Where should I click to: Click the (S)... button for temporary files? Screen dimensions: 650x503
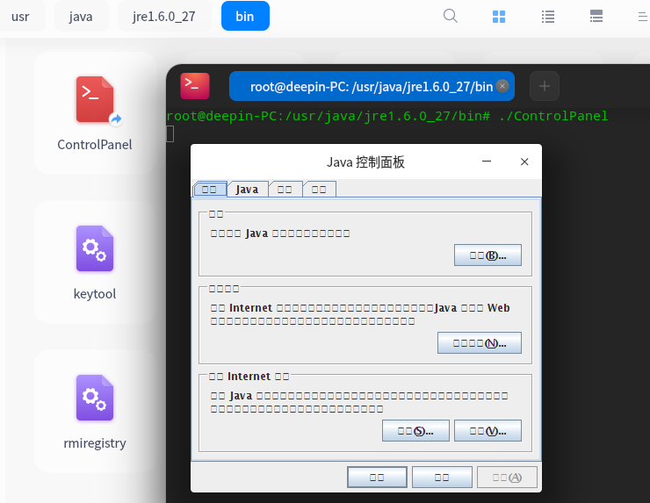415,431
